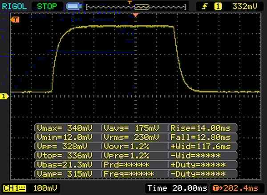Click the battery status icon

pos(74,7)
